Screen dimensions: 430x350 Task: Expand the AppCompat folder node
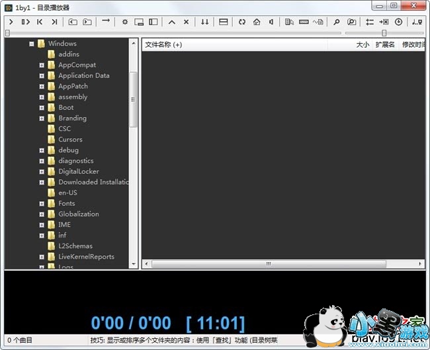(x=42, y=65)
